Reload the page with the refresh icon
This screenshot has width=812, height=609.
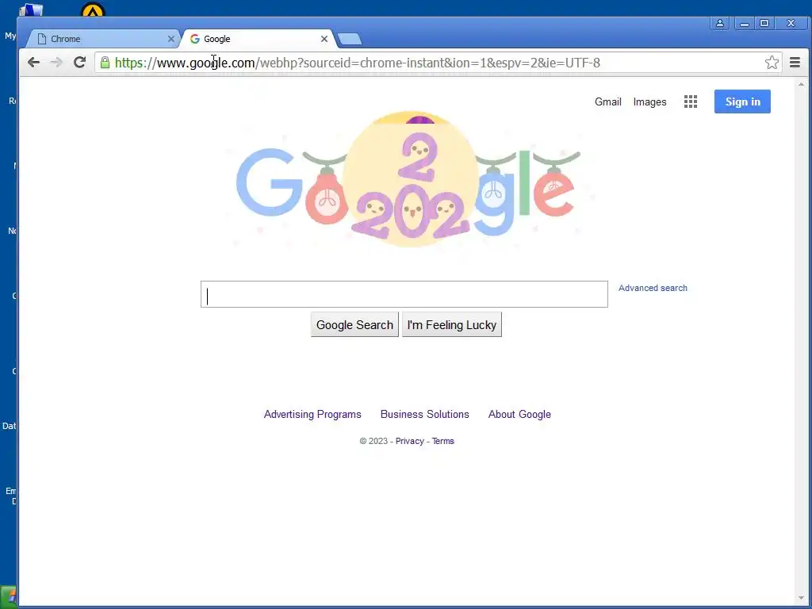pyautogui.click(x=79, y=63)
